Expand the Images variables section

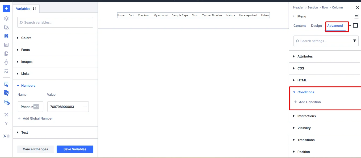coord(55,62)
